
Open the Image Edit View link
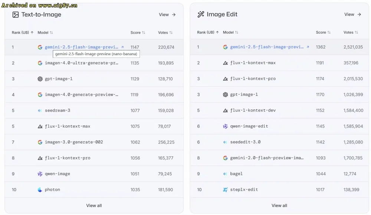[352, 14]
